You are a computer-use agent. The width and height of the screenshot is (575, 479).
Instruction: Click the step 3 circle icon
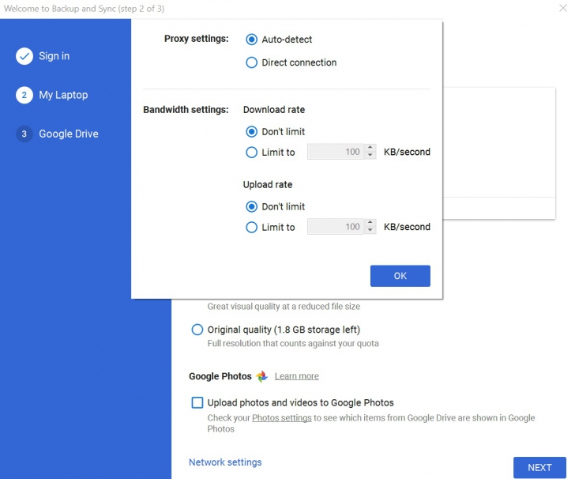[24, 134]
